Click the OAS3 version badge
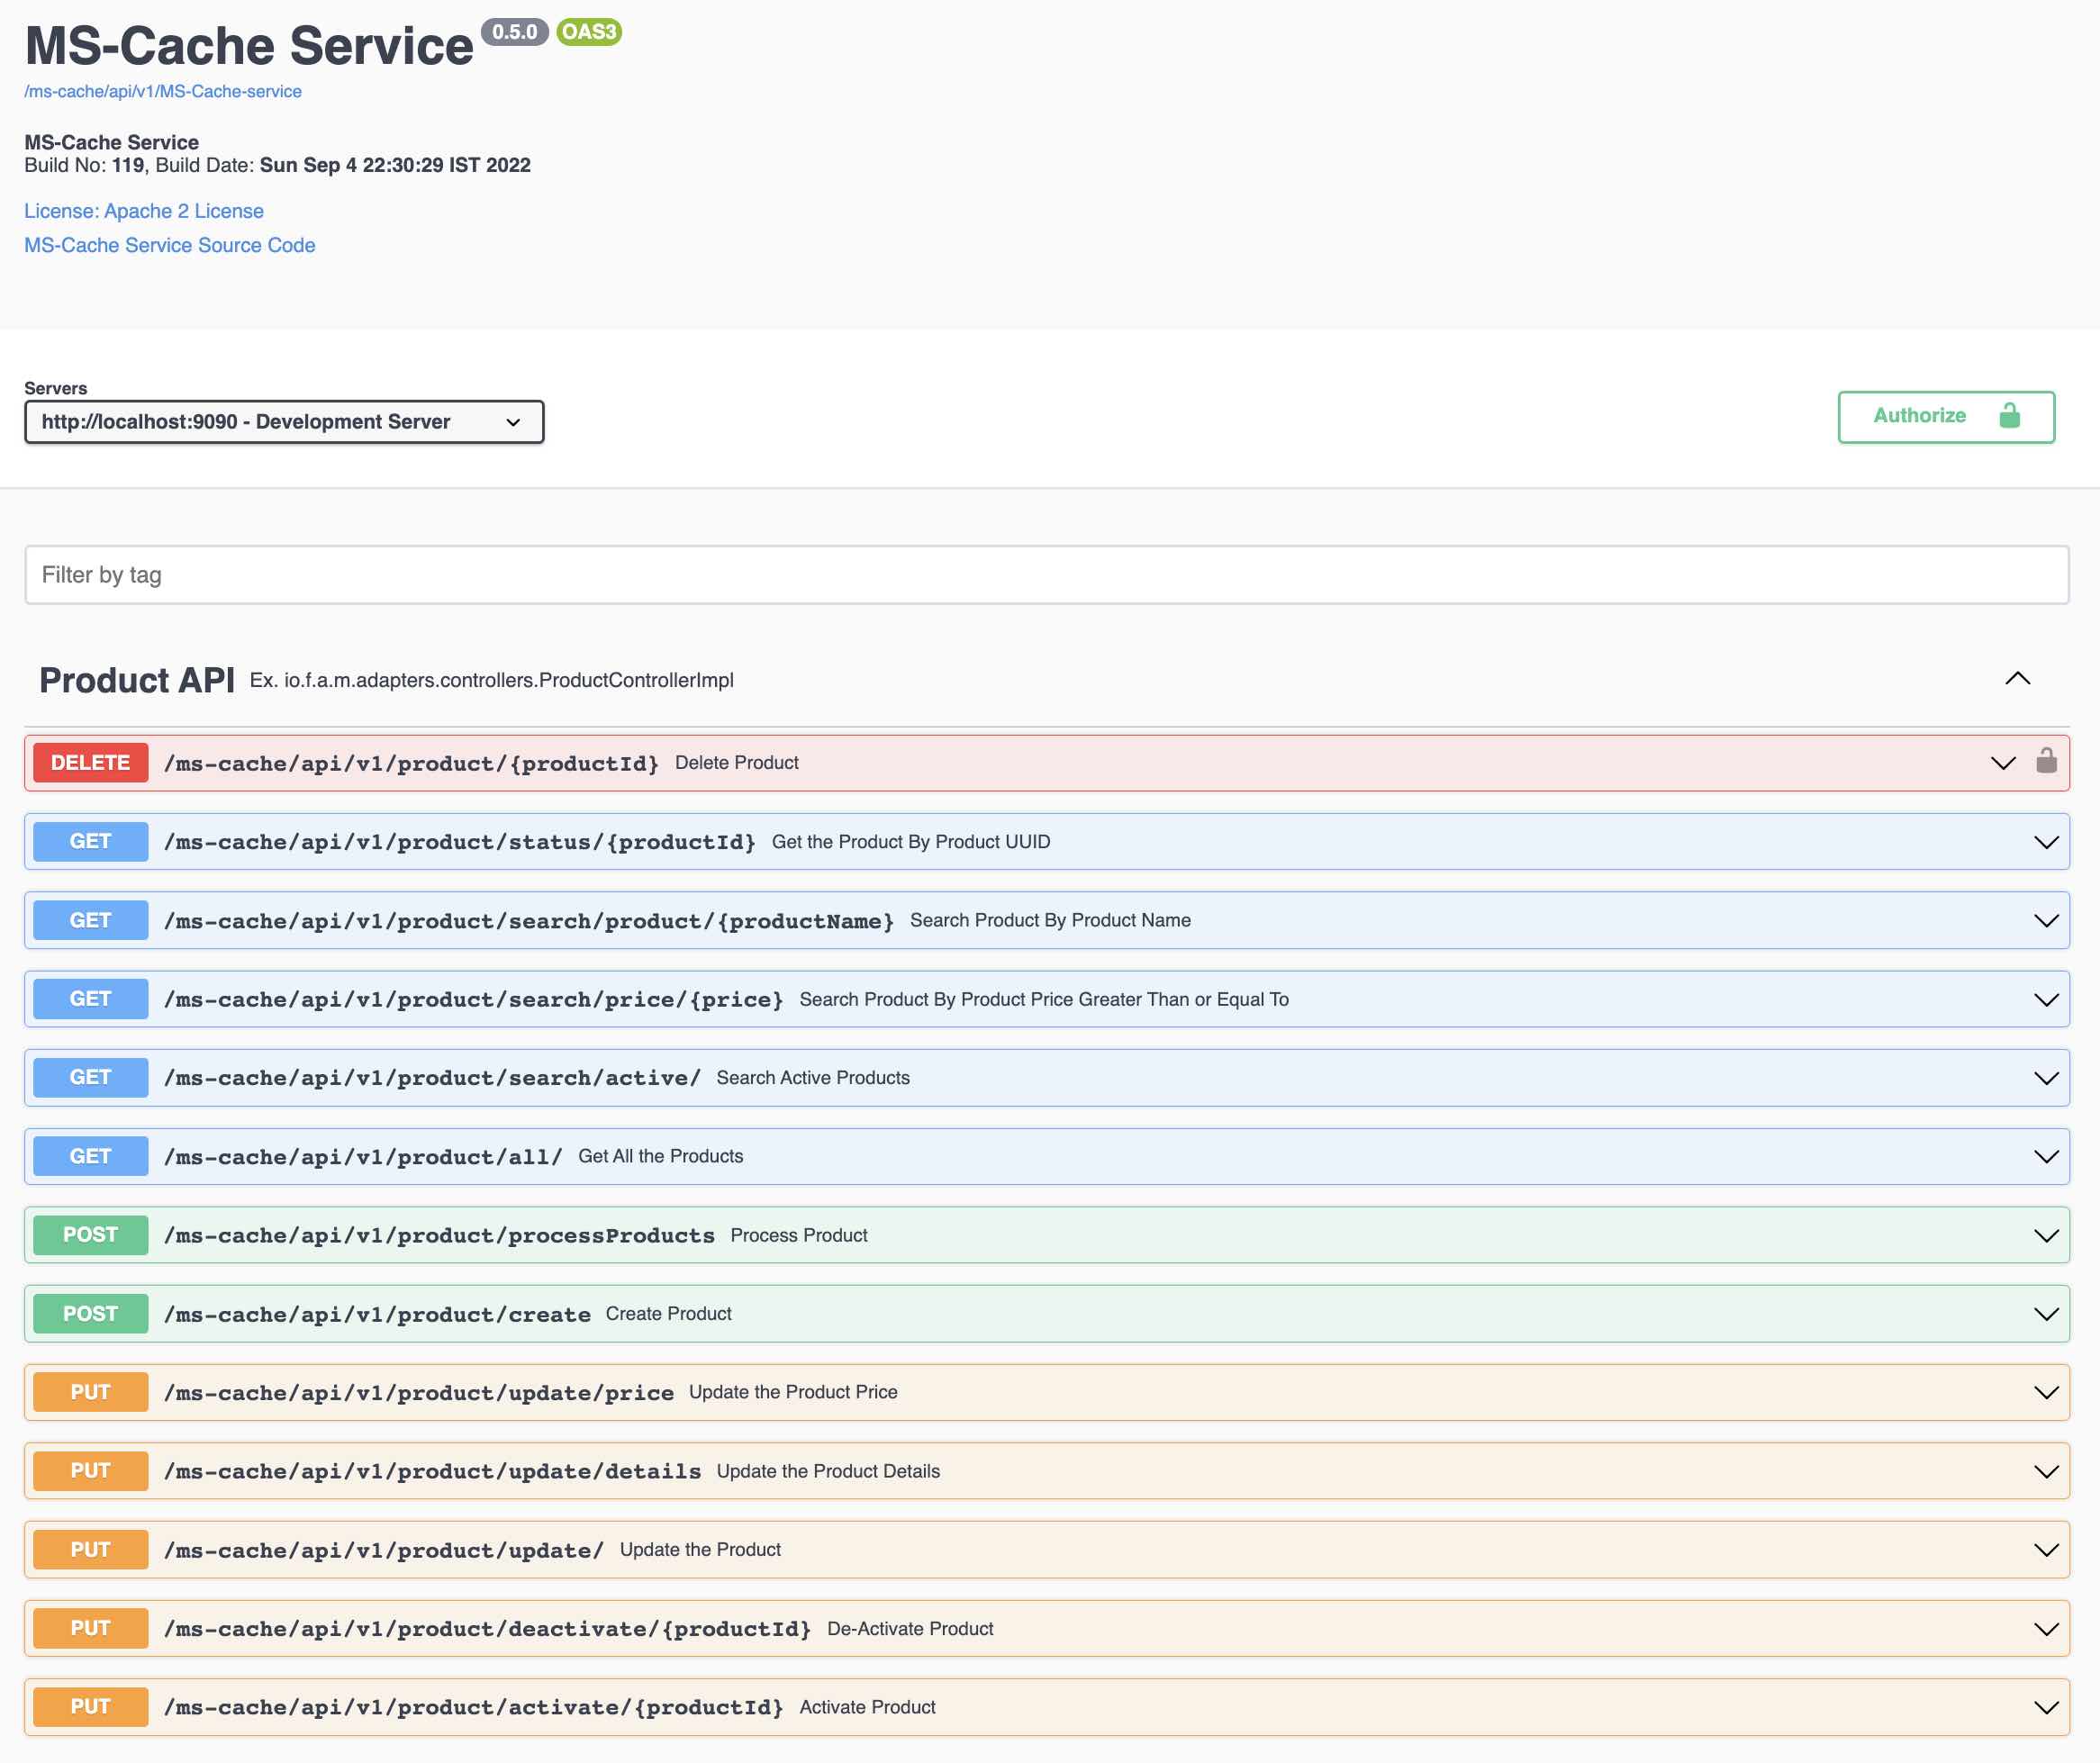Viewport: 2100px width, 1763px height. [589, 32]
